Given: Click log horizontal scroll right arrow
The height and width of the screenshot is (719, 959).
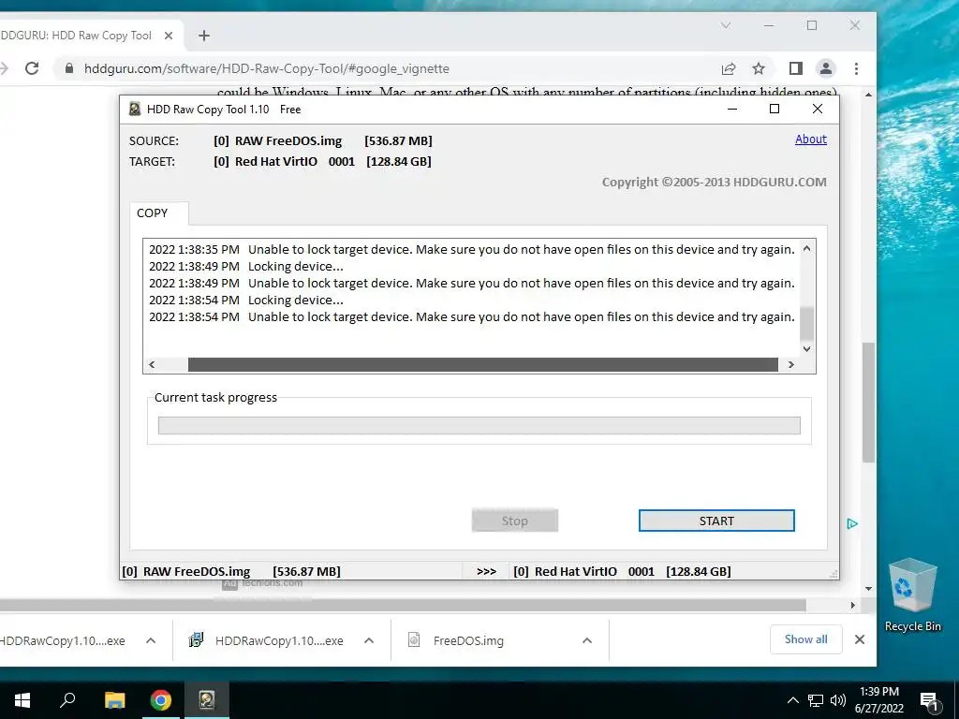Looking at the screenshot, I should pyautogui.click(x=790, y=364).
